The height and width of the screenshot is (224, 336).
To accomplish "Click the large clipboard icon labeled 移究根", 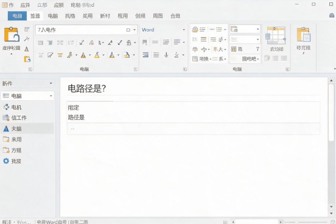I will tap(304, 35).
